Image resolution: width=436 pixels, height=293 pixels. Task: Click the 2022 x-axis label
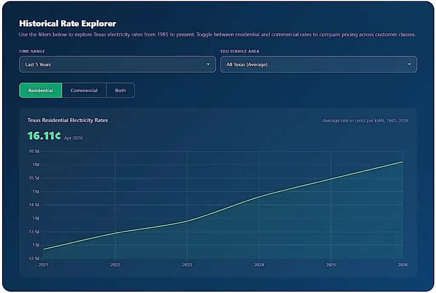pyautogui.click(x=115, y=264)
